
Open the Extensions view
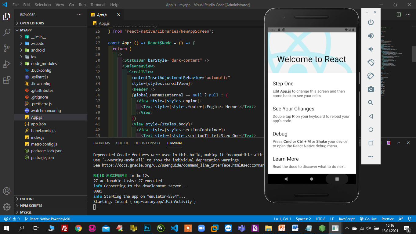[x=7, y=80]
